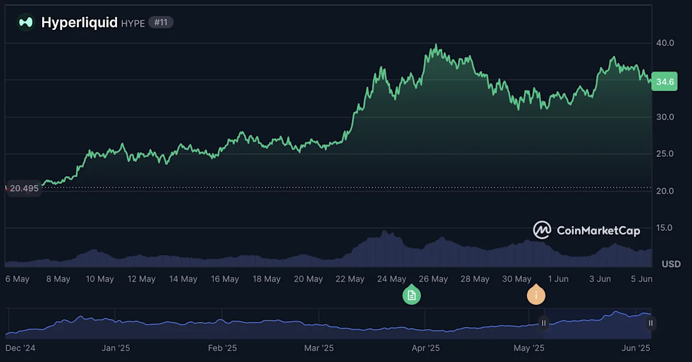
Task: Click the 25.0 price axis label
Action: click(665, 154)
